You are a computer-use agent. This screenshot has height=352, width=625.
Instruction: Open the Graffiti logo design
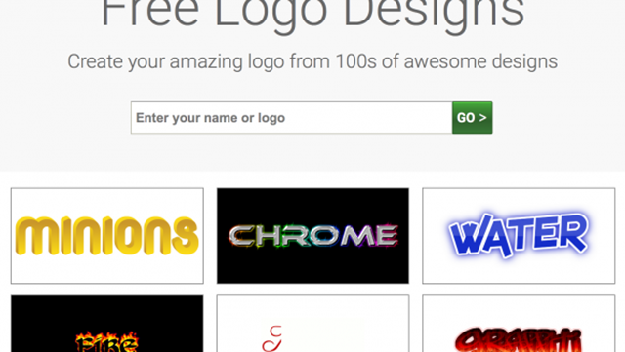[519, 324]
